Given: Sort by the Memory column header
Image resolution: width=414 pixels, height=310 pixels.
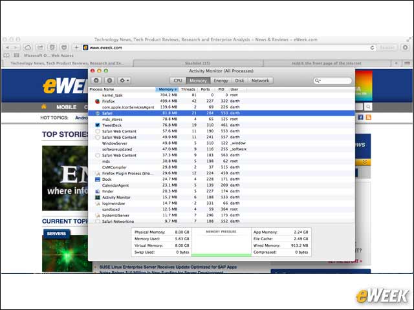Looking at the screenshot, I should [x=167, y=89].
